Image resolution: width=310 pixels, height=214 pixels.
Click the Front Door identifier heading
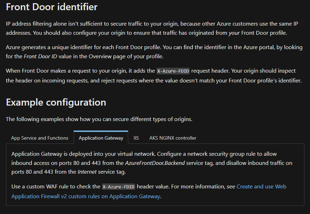pyautogui.click(x=51, y=7)
